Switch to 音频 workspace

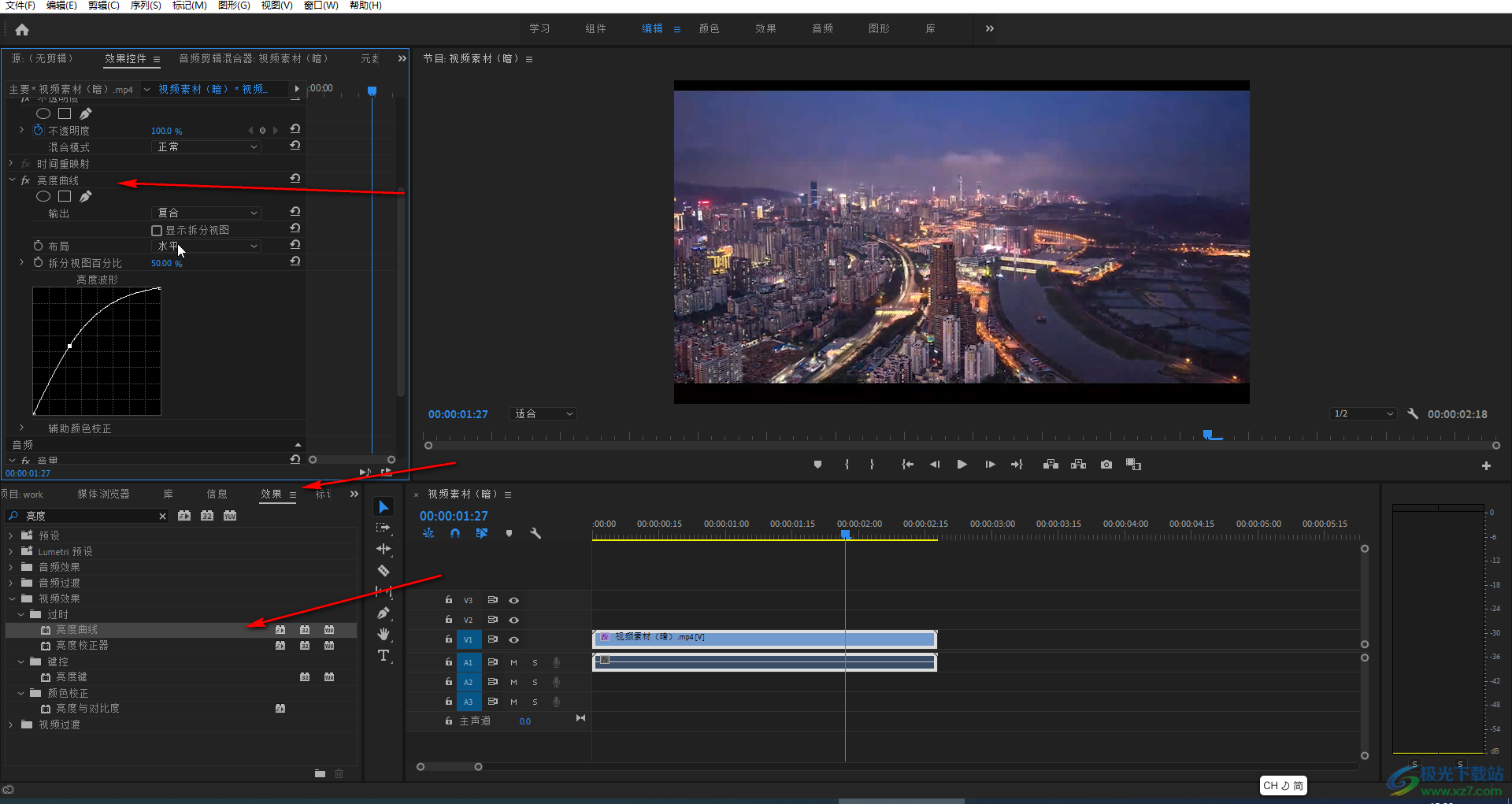pyautogui.click(x=823, y=28)
